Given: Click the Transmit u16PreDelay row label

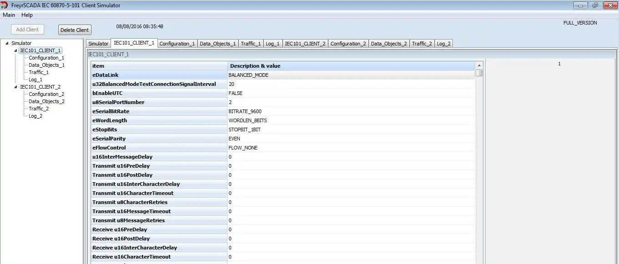Looking at the screenshot, I should click(x=159, y=166).
